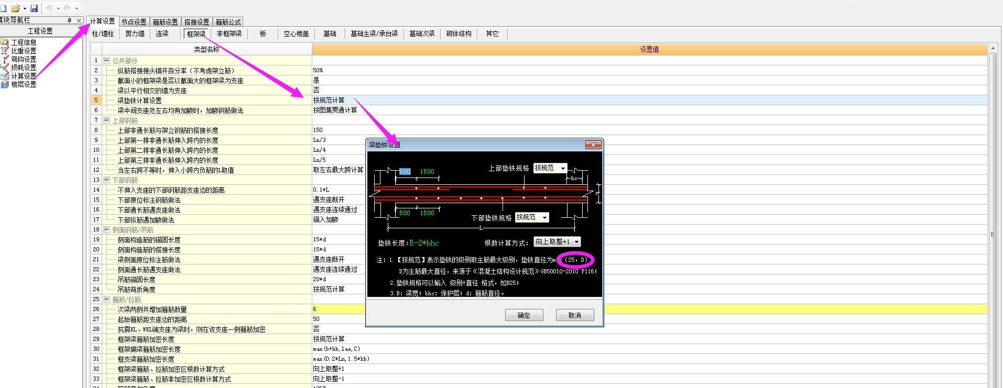Image resolution: width=1003 pixels, height=388 pixels.
Task: Switch to the 箍筋设置 tab
Action: pyautogui.click(x=166, y=22)
